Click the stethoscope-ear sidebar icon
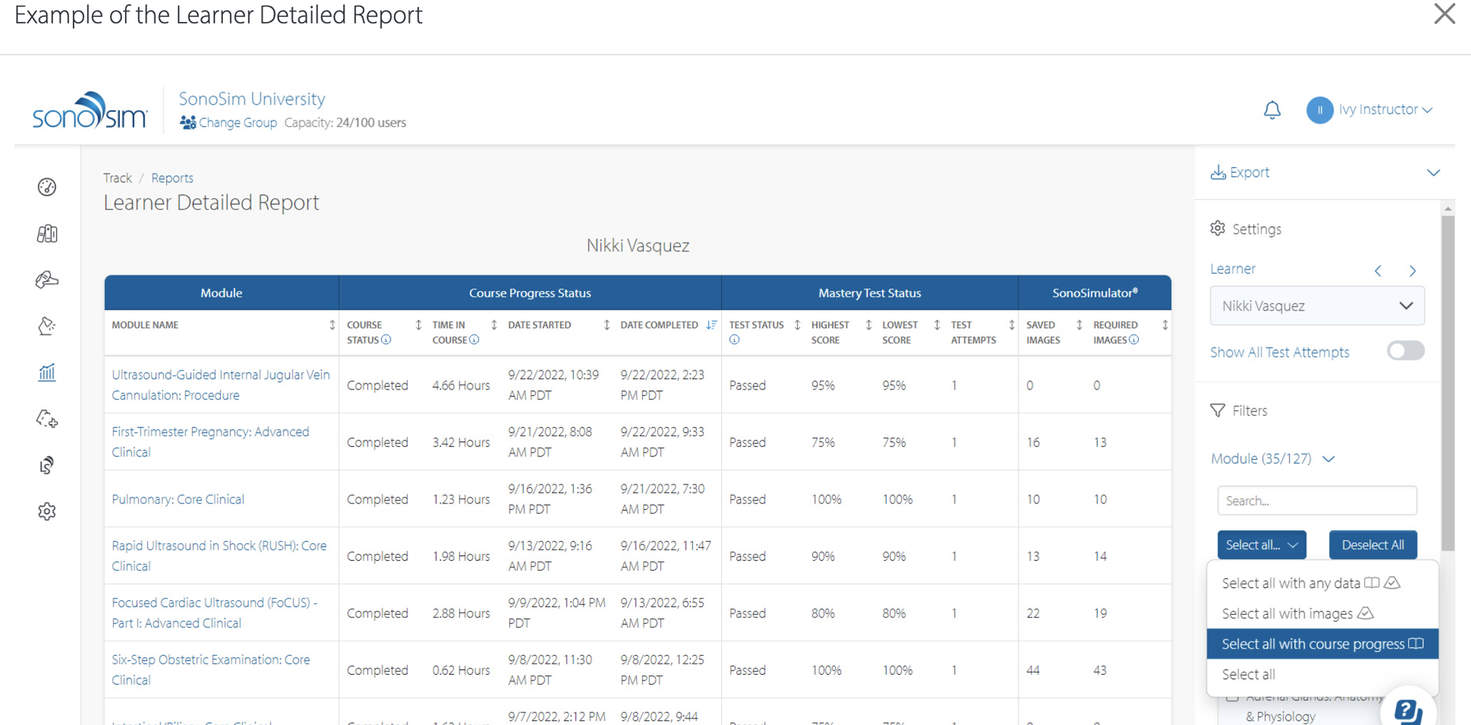 tap(47, 465)
